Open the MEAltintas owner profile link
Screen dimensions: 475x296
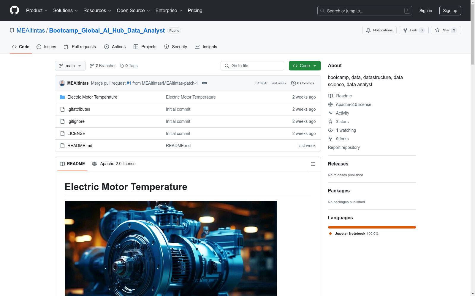click(31, 30)
